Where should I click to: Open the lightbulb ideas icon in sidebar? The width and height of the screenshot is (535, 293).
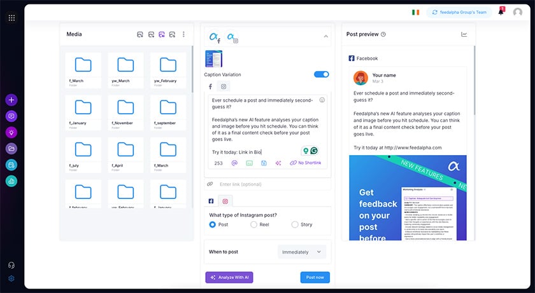coord(11,132)
